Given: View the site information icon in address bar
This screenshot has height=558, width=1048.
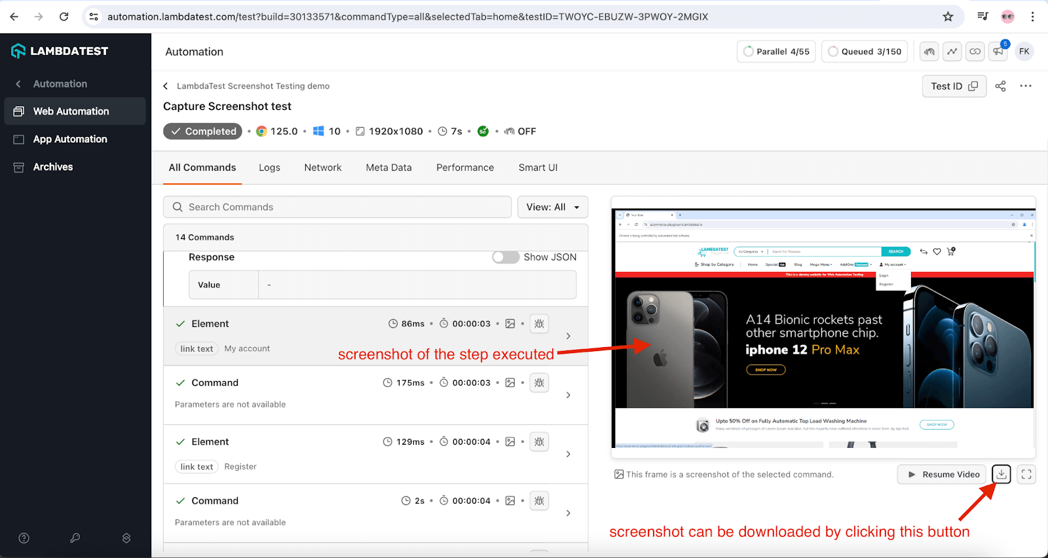Looking at the screenshot, I should point(94,16).
